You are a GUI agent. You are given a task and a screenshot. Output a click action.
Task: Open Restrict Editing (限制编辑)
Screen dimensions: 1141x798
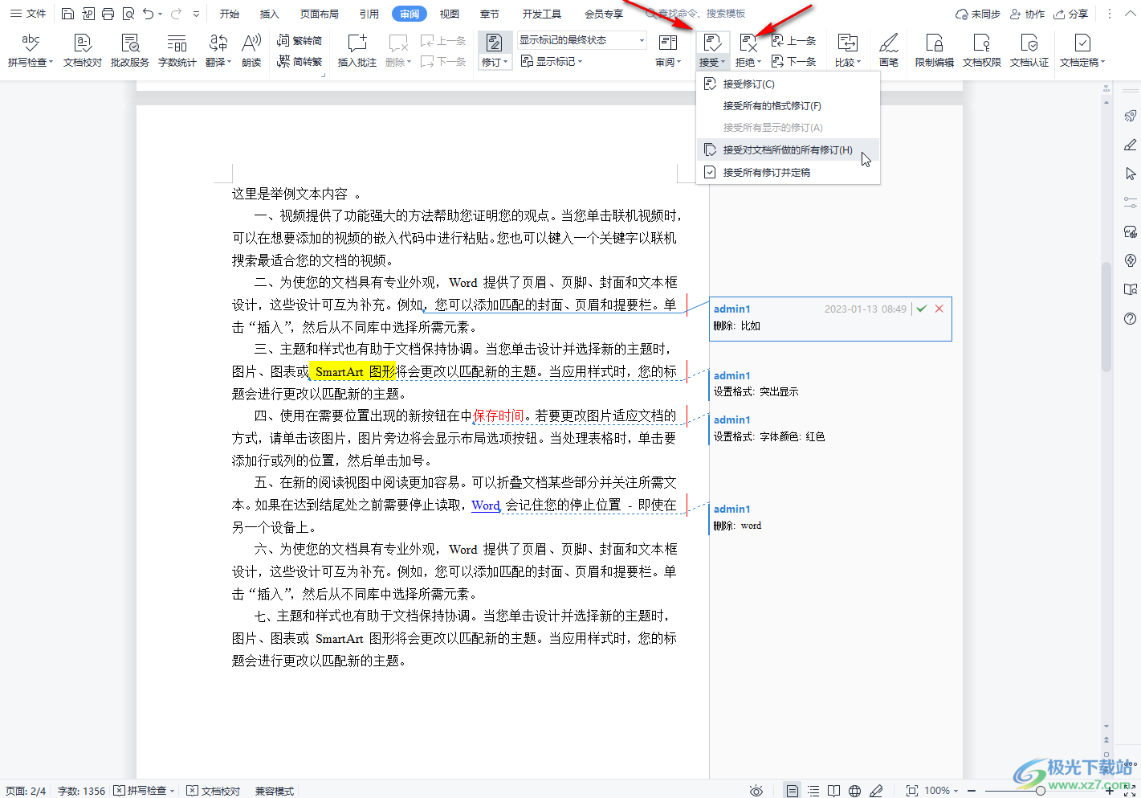(x=935, y=51)
